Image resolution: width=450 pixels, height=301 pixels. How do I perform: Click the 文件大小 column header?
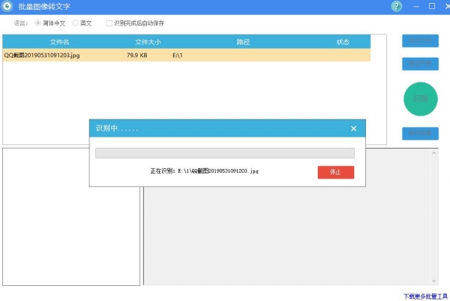coord(148,42)
